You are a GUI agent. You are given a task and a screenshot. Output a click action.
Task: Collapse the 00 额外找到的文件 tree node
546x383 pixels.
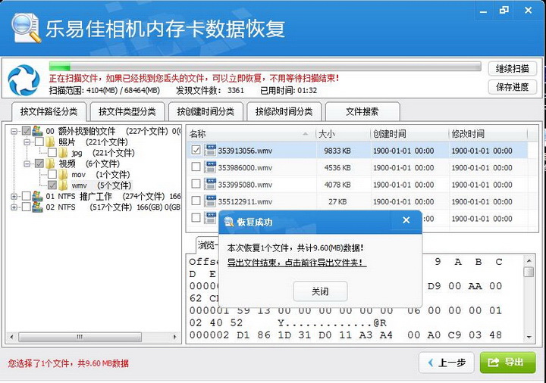click(14, 132)
